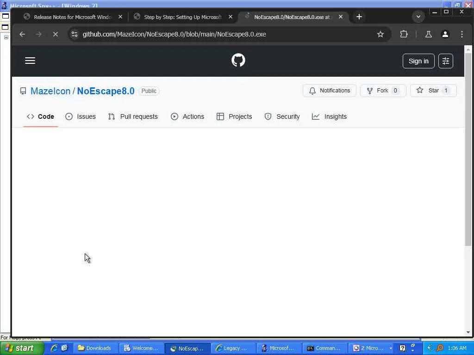Switch to the NoEscape taskbar button
474x355 pixels.
187,349
